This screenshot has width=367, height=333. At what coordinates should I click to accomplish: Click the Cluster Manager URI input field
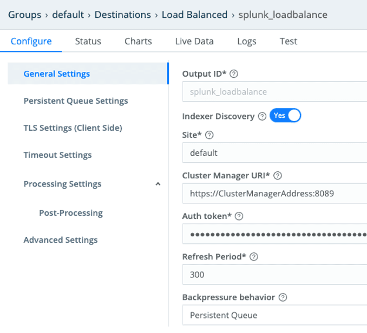click(274, 194)
